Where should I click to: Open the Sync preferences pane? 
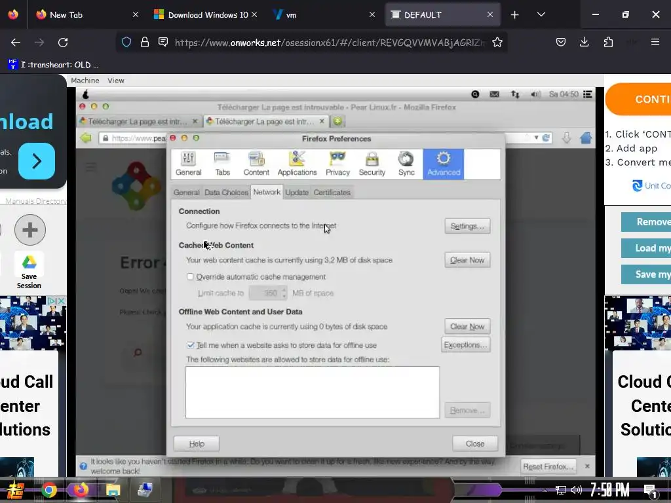click(406, 164)
